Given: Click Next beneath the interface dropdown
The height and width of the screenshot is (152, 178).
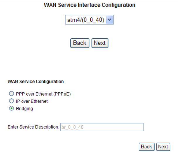Looking at the screenshot, I should pos(100,43).
